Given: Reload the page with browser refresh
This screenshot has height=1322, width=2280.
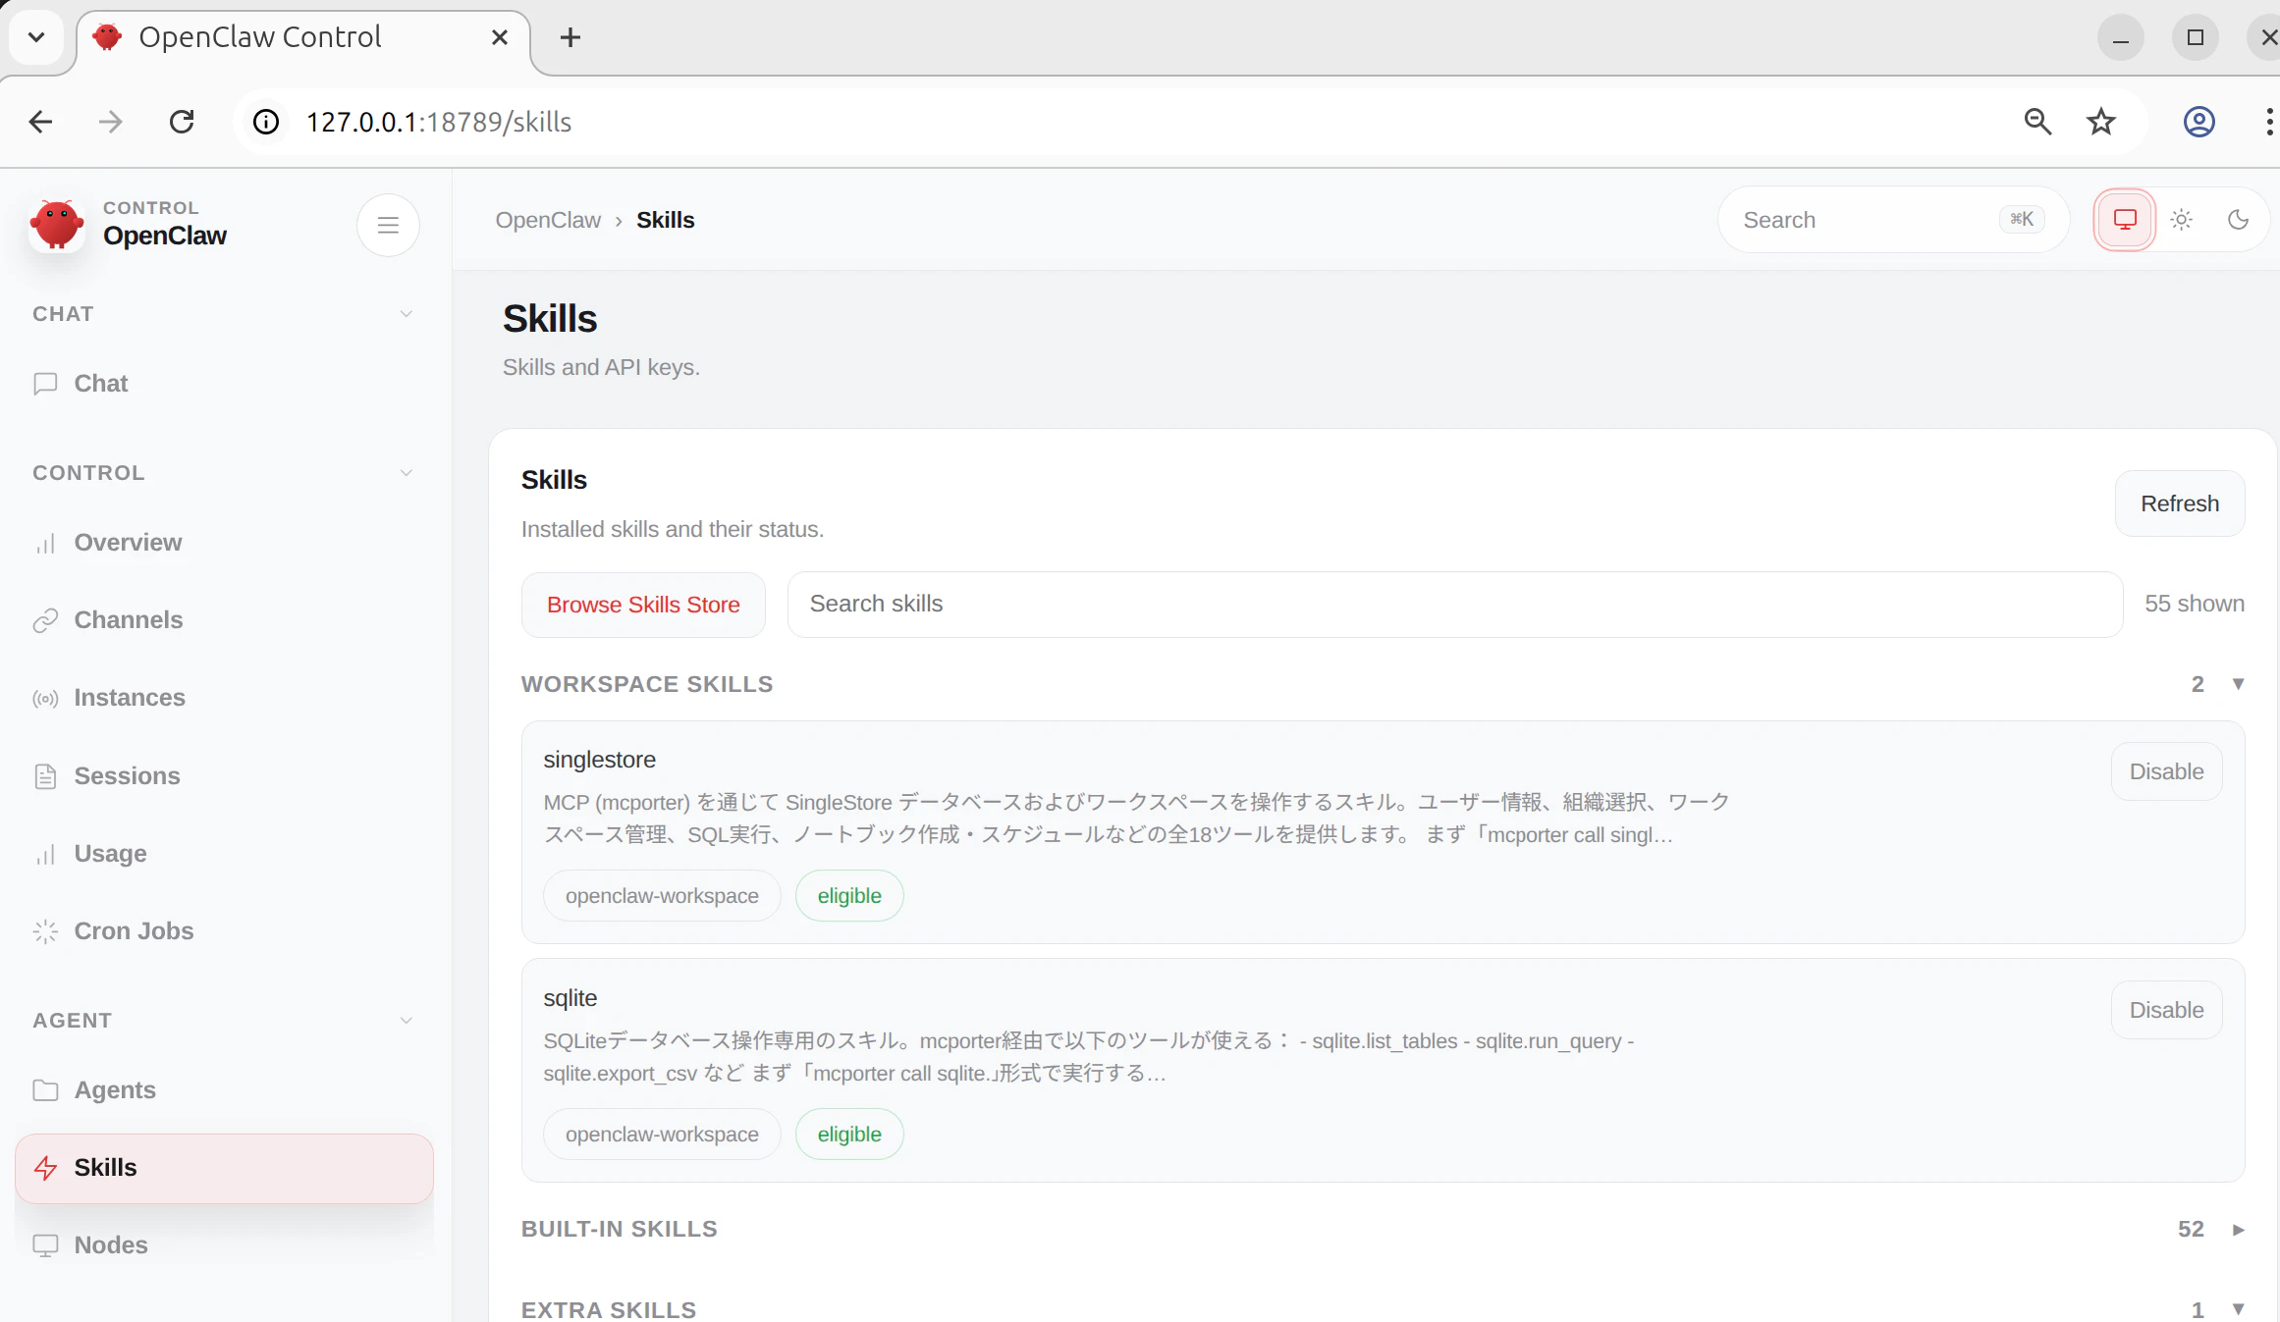Looking at the screenshot, I should pyautogui.click(x=182, y=122).
